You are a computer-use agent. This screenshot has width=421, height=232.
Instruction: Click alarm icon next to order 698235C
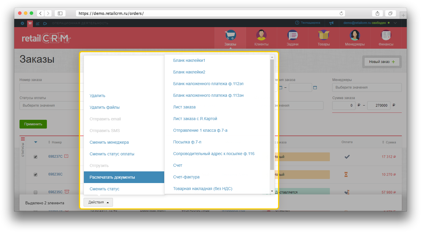click(x=67, y=192)
